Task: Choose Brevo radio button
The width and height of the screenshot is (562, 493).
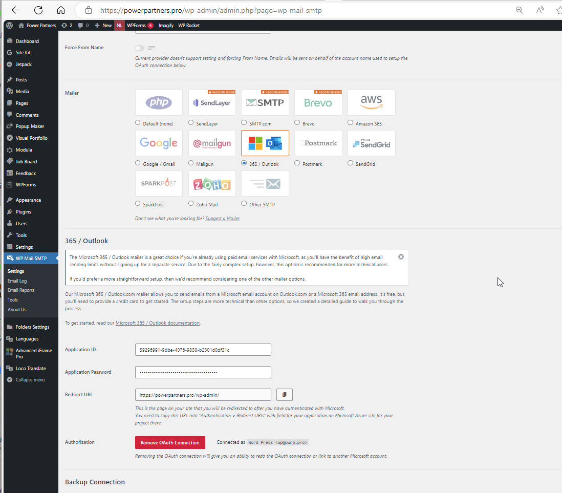Action: tap(297, 123)
